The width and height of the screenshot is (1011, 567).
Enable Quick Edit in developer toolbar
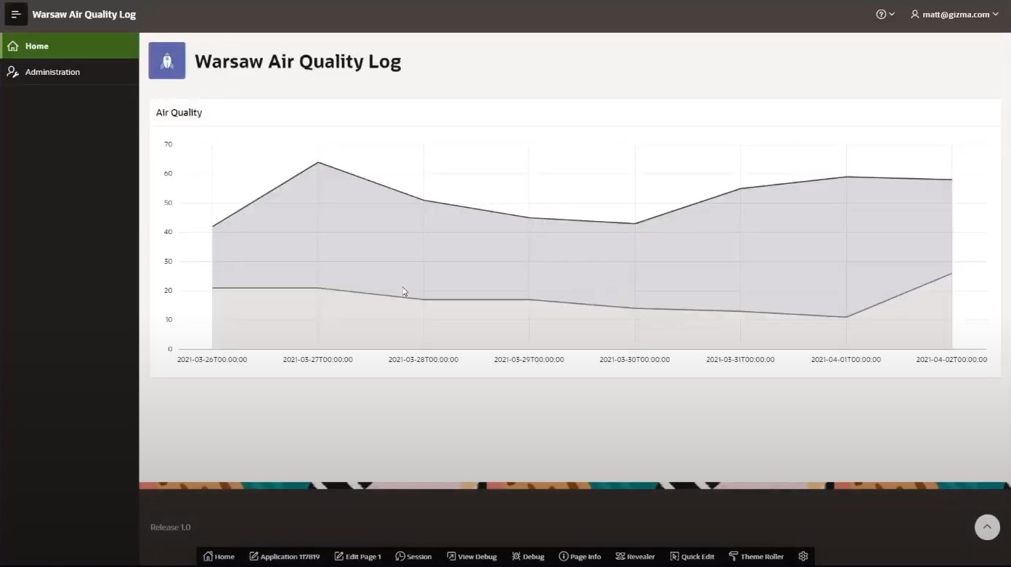tap(692, 556)
